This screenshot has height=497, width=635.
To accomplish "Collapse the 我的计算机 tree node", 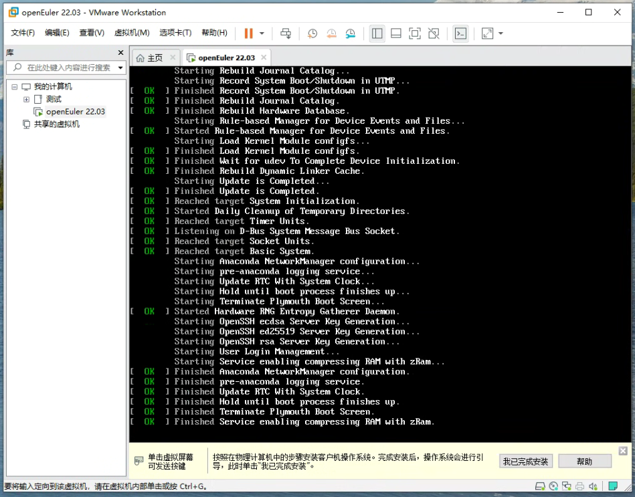I will pos(15,86).
